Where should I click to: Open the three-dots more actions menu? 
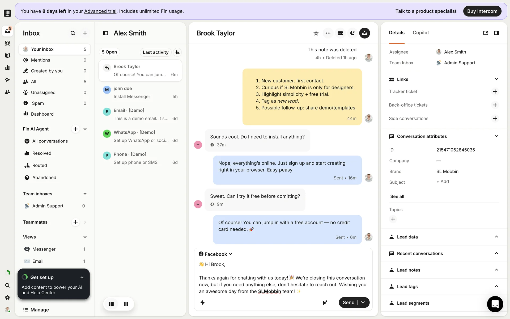pyautogui.click(x=328, y=33)
